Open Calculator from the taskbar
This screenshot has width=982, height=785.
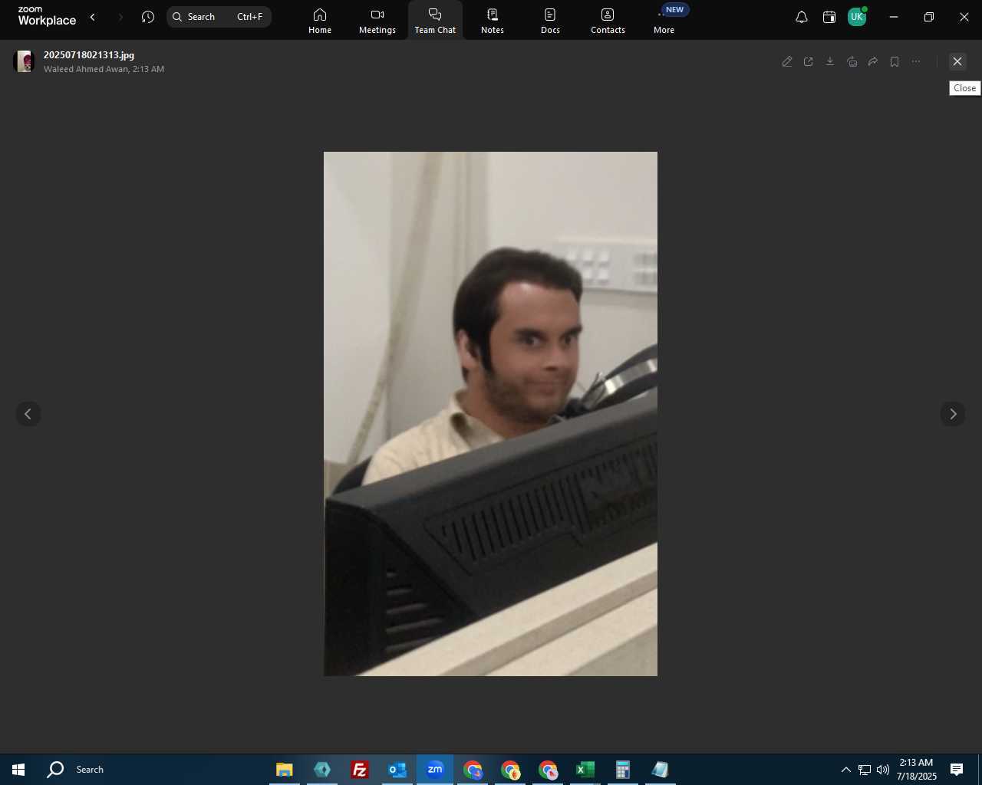(623, 770)
